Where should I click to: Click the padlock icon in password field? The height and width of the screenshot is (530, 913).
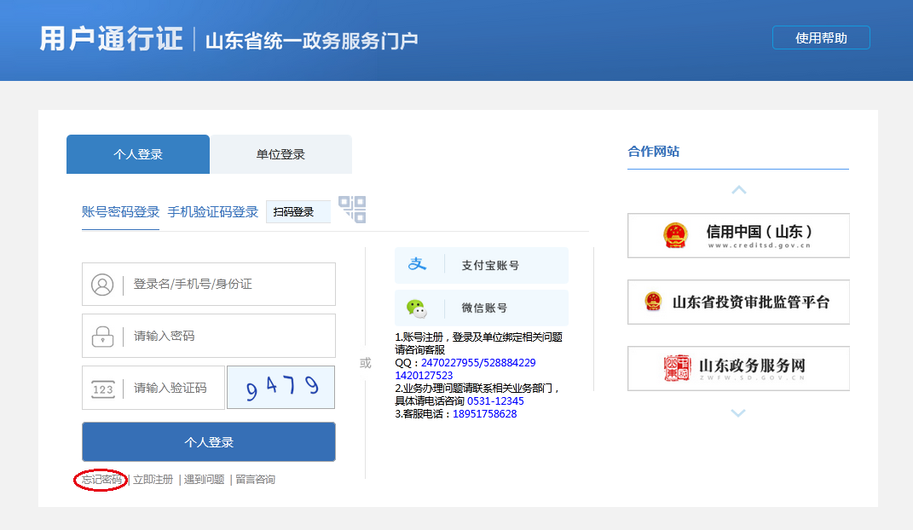tap(102, 336)
